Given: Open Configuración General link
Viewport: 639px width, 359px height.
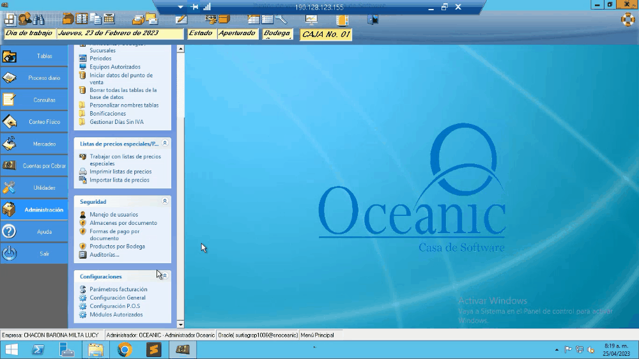Looking at the screenshot, I should [x=118, y=298].
